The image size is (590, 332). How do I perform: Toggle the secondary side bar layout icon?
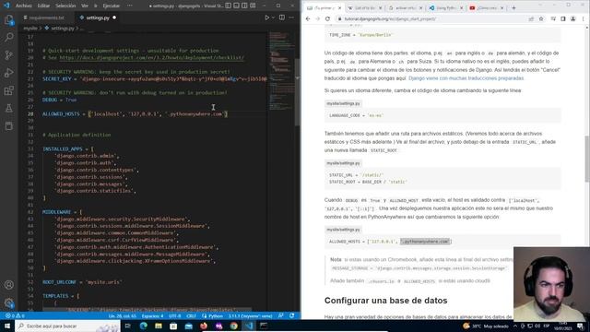point(244,6)
